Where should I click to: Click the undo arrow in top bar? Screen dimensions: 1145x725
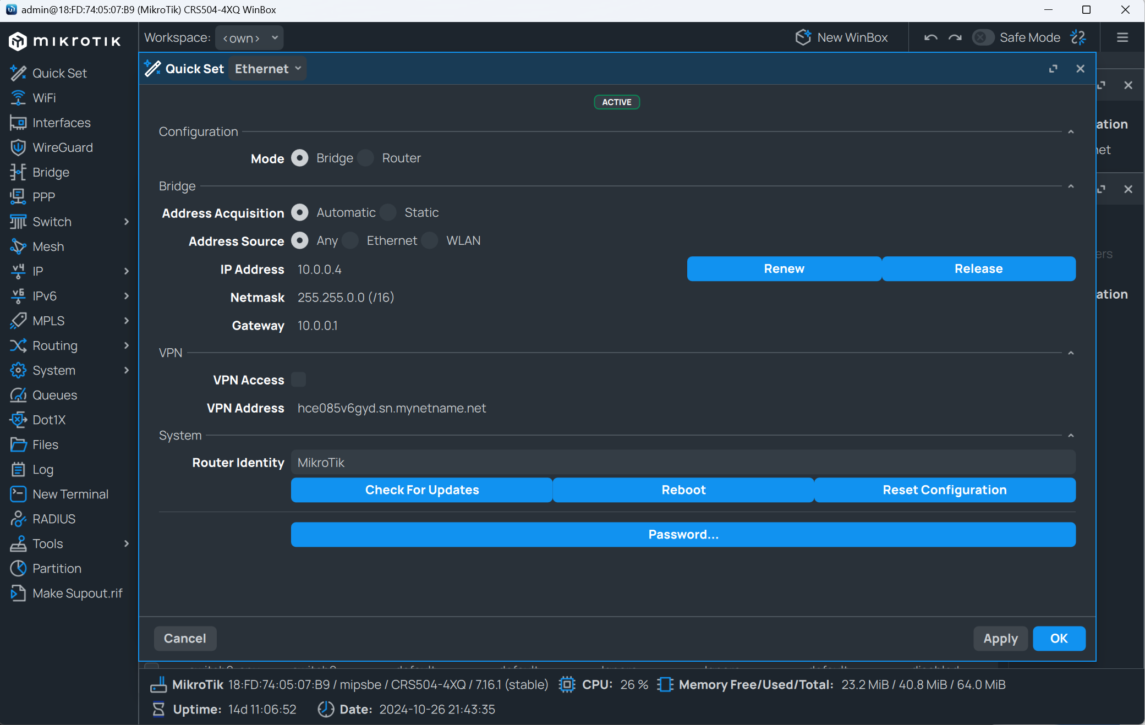click(930, 37)
